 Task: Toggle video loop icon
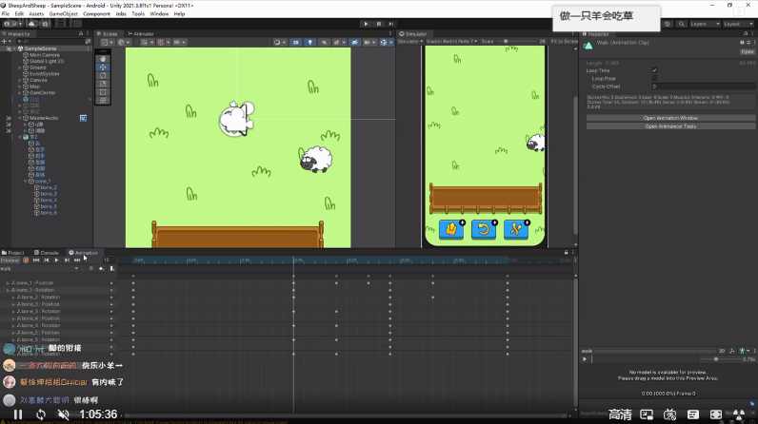point(41,414)
